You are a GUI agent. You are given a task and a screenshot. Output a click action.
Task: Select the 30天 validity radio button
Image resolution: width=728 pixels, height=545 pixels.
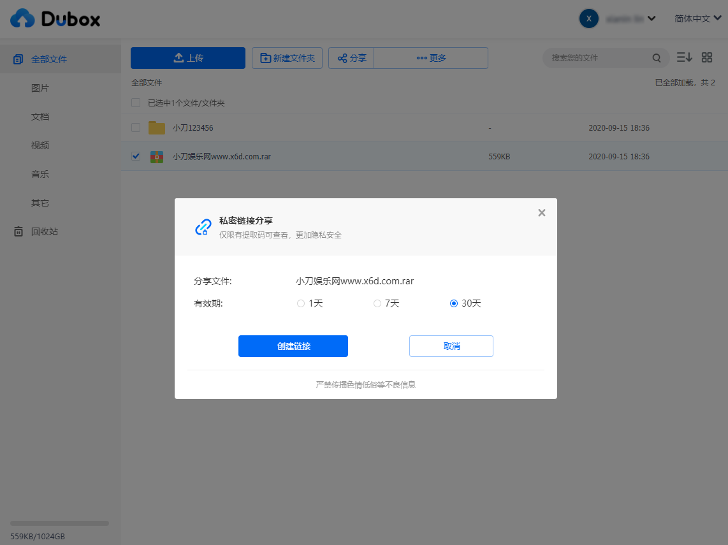click(454, 303)
